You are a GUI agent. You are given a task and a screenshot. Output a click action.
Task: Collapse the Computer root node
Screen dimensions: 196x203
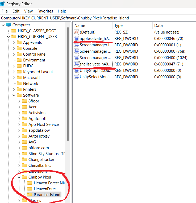pyautogui.click(x=3, y=25)
